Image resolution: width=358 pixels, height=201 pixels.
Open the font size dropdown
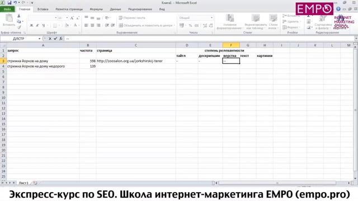click(x=67, y=18)
